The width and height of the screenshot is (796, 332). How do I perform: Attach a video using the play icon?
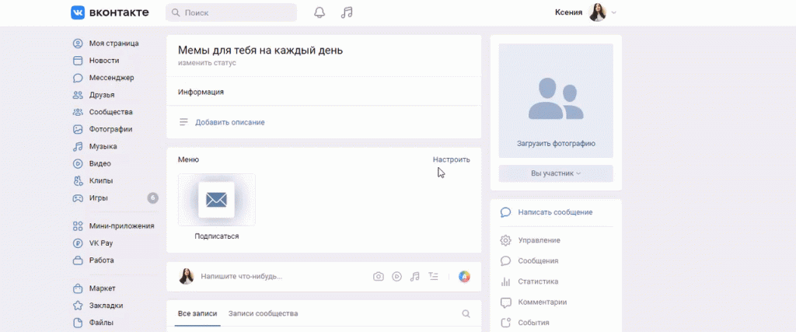396,276
